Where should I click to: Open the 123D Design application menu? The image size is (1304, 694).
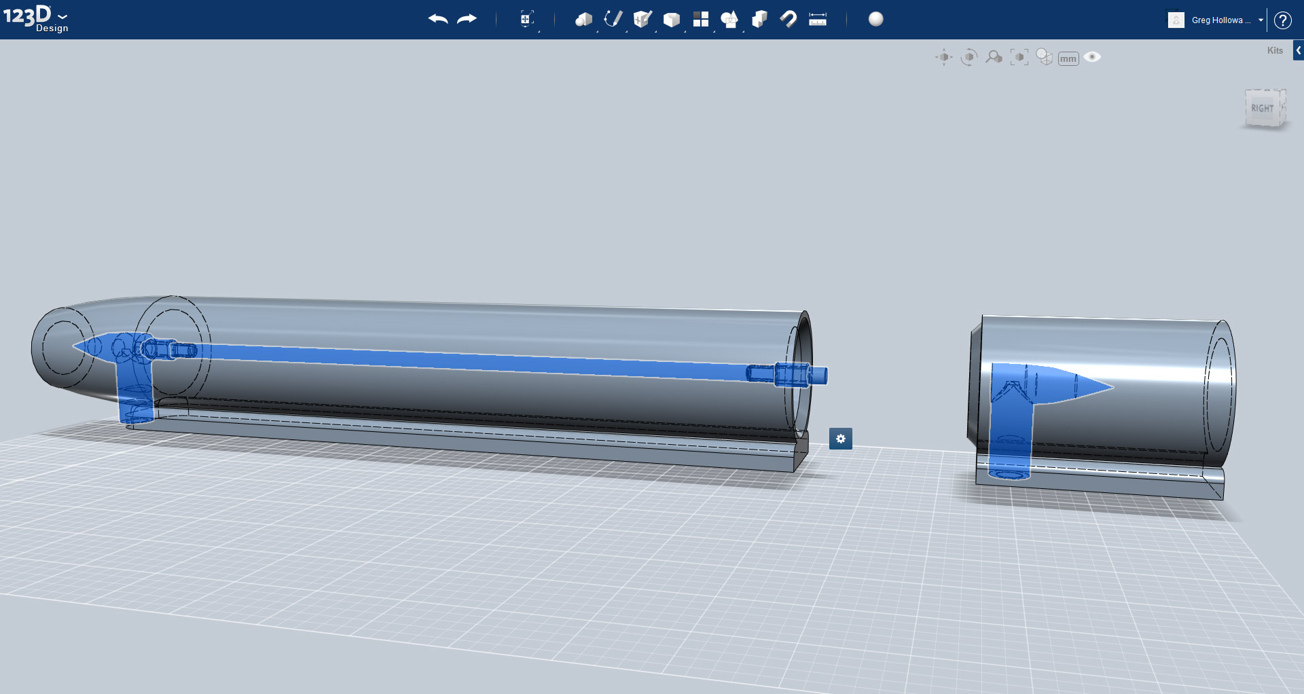coord(35,18)
